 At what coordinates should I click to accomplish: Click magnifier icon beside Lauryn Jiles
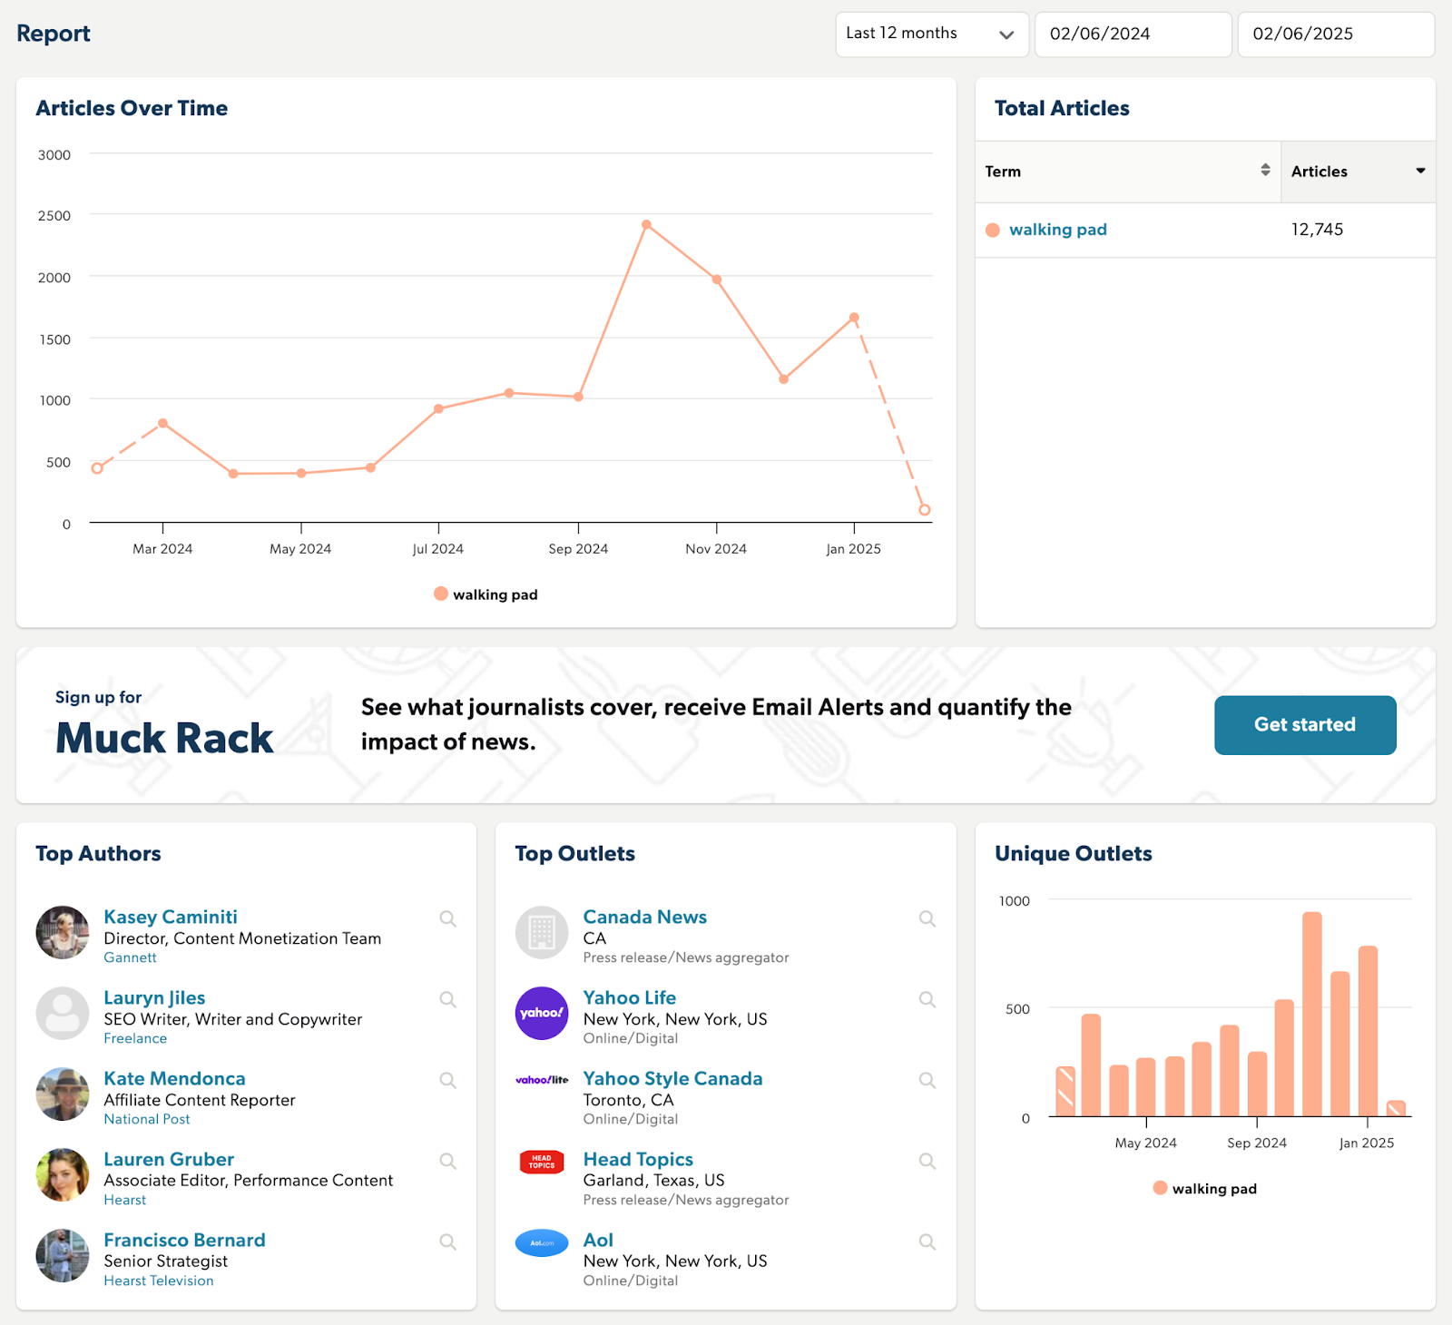[x=447, y=999]
